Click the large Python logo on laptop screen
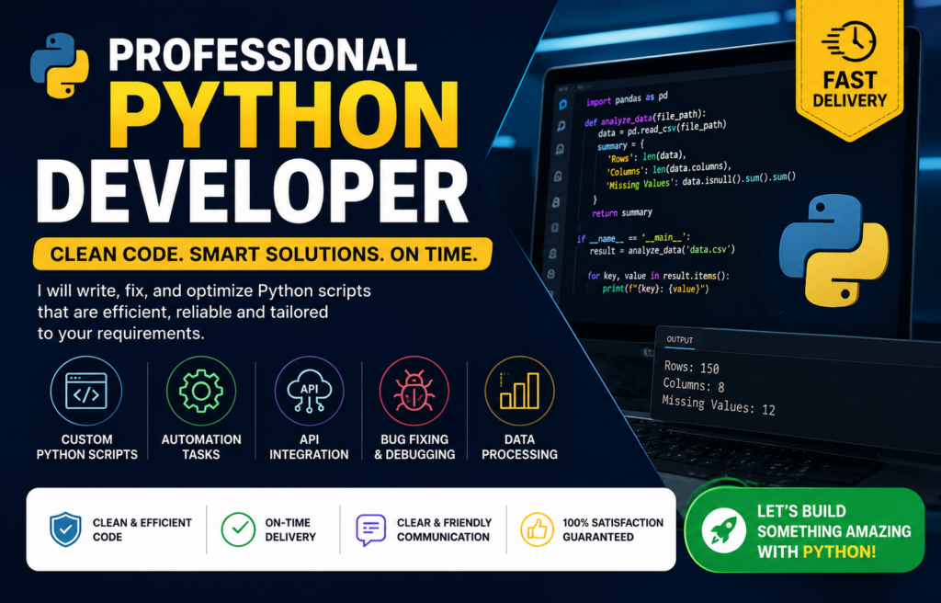 tap(833, 250)
